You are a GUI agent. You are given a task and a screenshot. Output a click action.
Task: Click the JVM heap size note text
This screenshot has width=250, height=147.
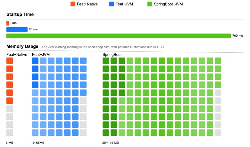tap(102, 47)
